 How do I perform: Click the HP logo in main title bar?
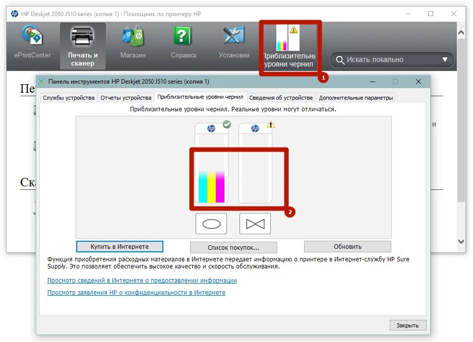[x=15, y=14]
